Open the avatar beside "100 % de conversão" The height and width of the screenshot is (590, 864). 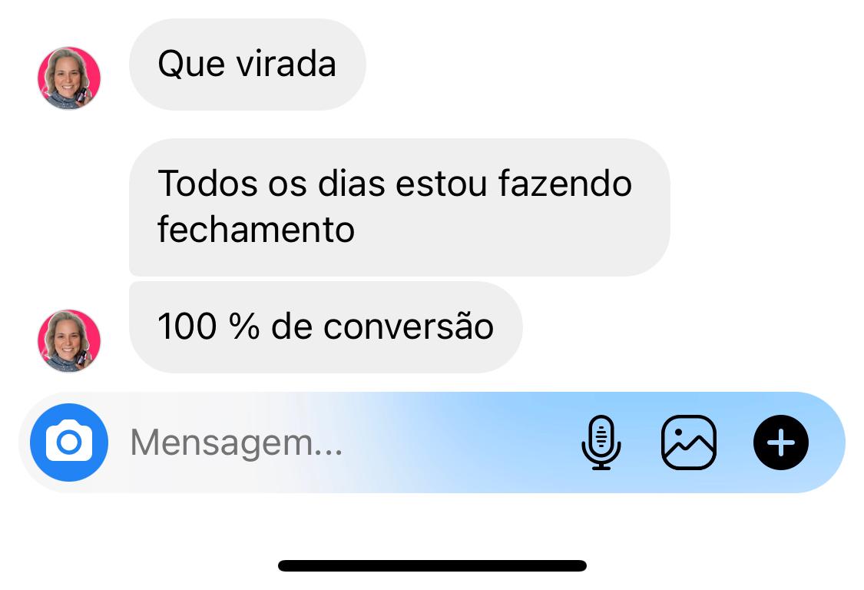coord(69,341)
